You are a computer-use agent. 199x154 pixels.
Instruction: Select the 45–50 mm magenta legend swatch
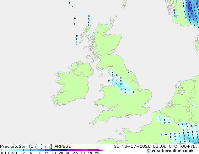[92, 150]
